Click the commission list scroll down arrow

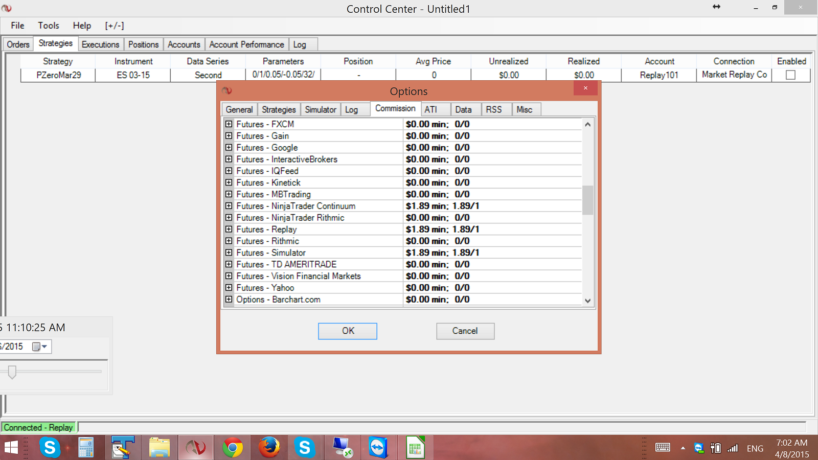tap(588, 301)
